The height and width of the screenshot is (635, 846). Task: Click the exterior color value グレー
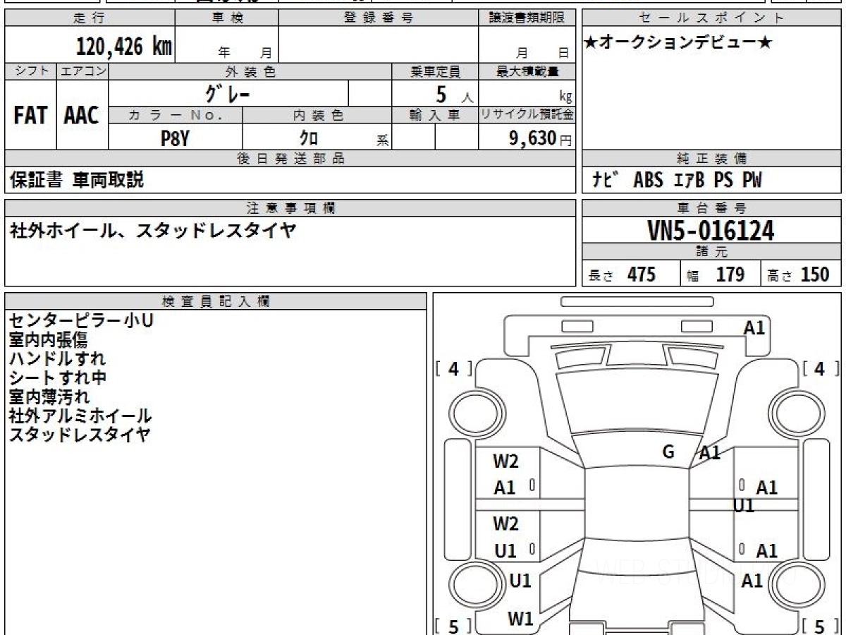pyautogui.click(x=228, y=92)
